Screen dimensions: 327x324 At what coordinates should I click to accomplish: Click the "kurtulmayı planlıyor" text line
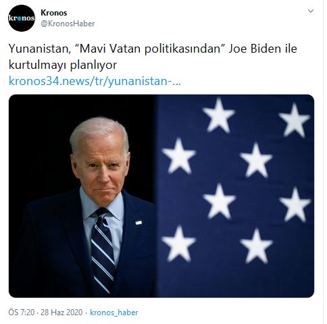click(x=63, y=65)
